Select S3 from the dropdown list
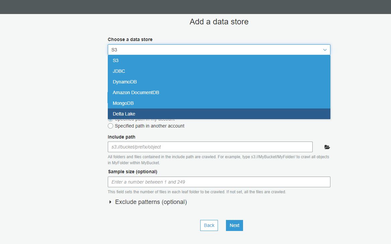The height and width of the screenshot is (244, 391). (x=219, y=60)
